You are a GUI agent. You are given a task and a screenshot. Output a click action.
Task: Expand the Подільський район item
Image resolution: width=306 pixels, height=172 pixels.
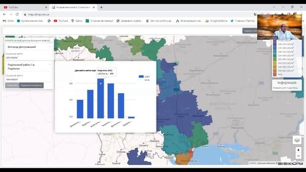(x=29, y=66)
